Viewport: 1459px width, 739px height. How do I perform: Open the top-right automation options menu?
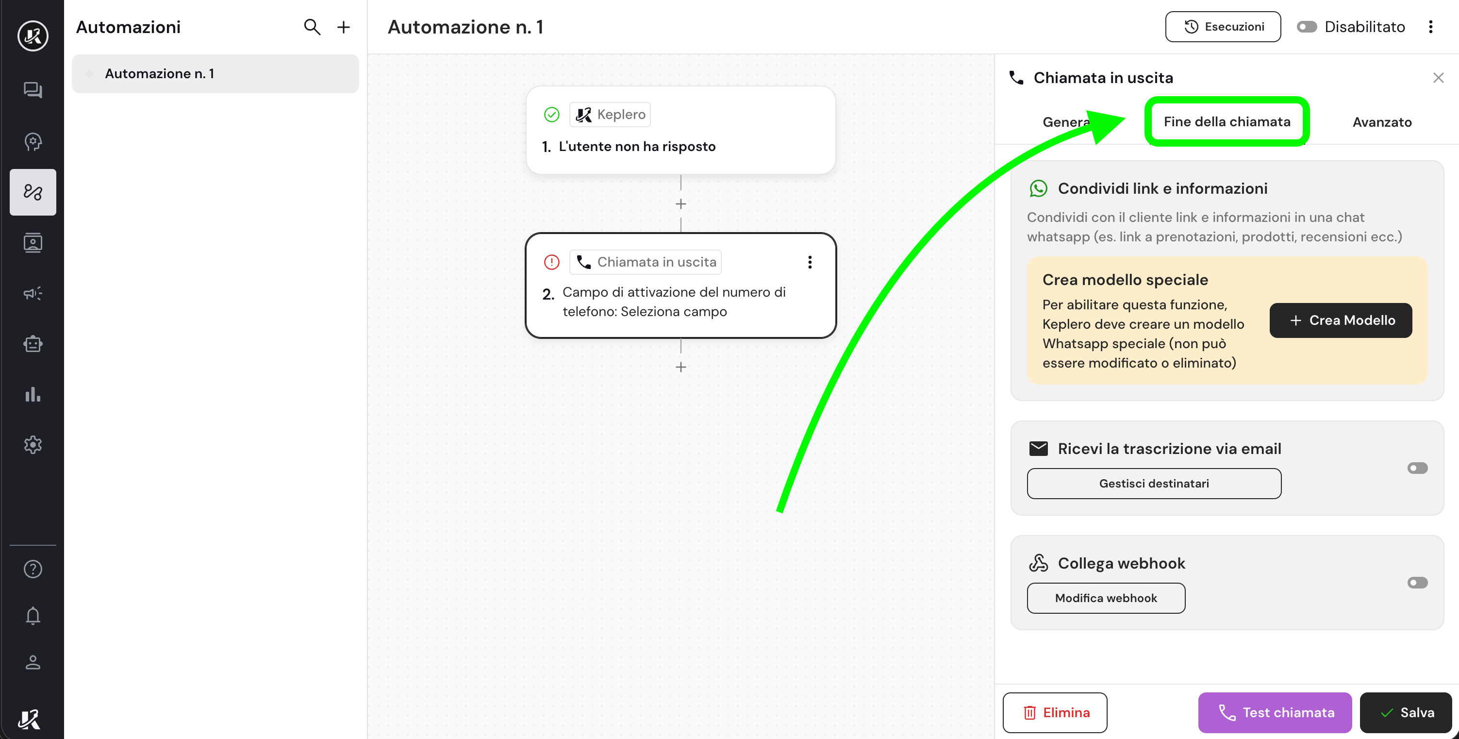tap(1430, 27)
